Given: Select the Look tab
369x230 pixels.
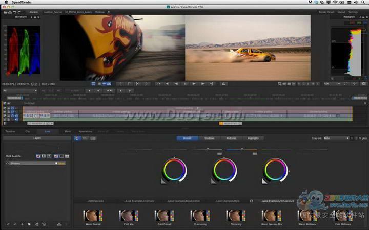Looking at the screenshot, I should click(48, 131).
